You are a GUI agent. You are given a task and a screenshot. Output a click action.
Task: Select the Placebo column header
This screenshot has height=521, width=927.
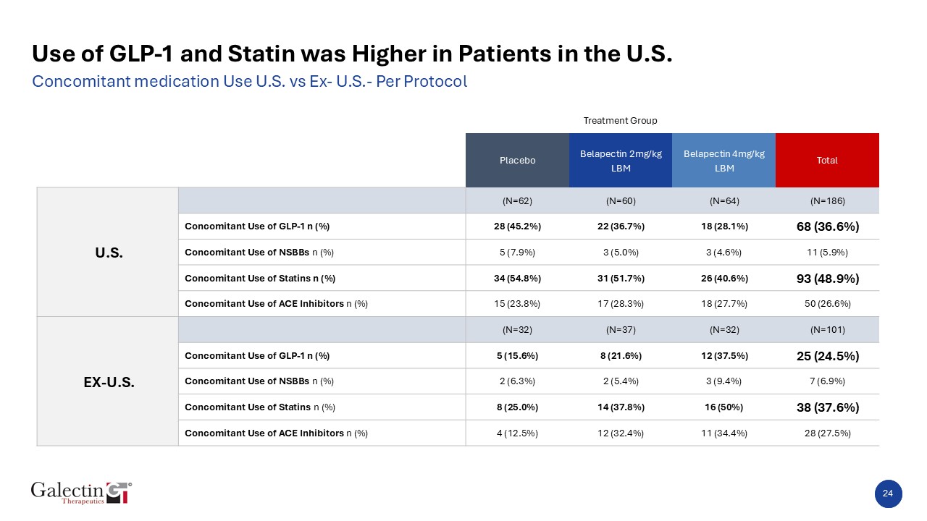pos(517,160)
